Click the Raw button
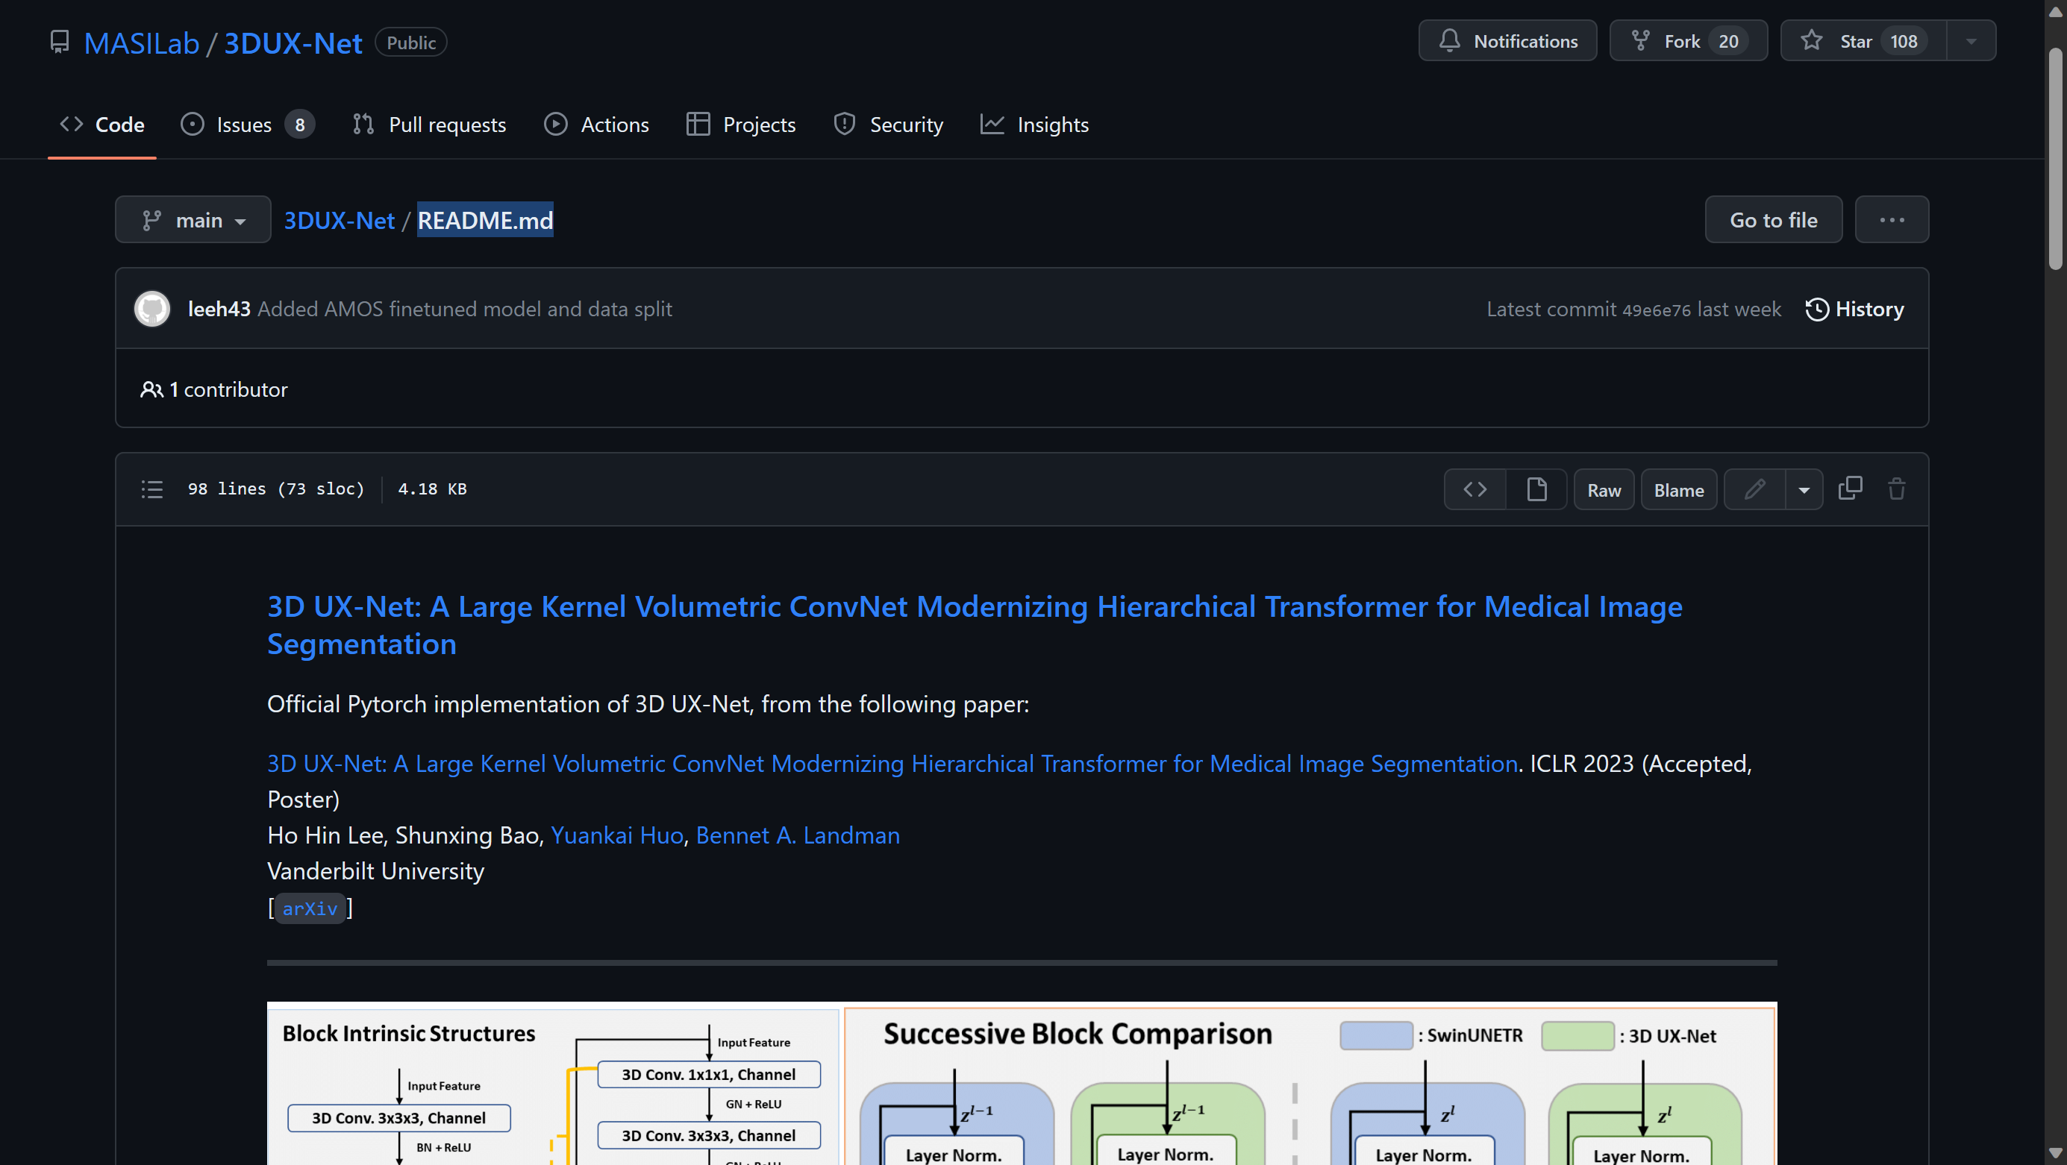Viewport: 2067px width, 1165px height. coord(1603,489)
